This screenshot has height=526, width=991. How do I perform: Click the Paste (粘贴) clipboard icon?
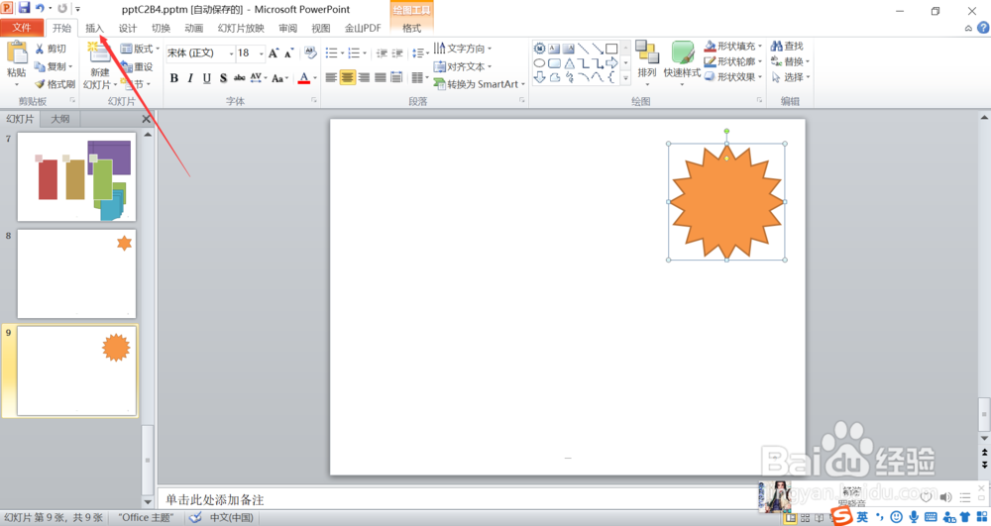17,53
